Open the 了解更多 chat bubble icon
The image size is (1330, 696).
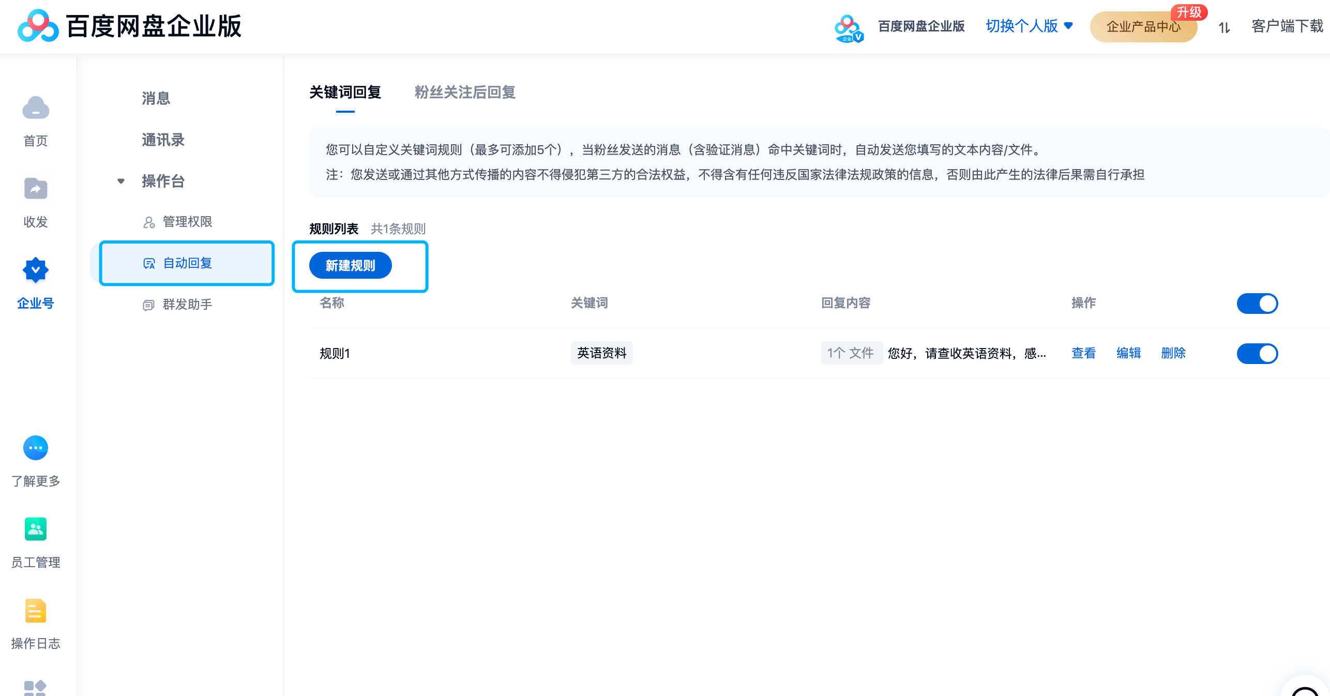click(36, 448)
